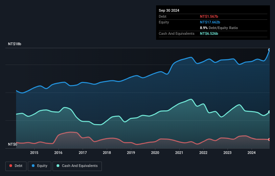Viewport: 275px width, 176px height.
Task: Click the NT$18b y-axis label
Action: [14, 44]
